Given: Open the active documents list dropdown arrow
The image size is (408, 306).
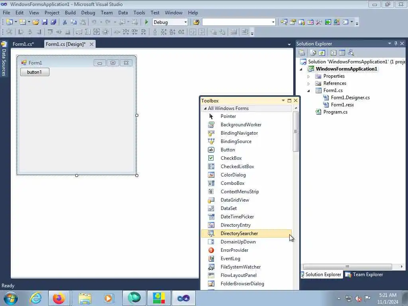Looking at the screenshot, I should click(289, 45).
